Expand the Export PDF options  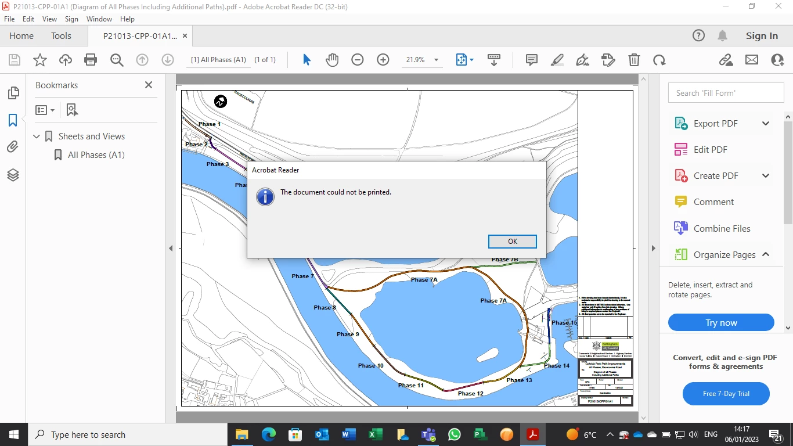766,124
